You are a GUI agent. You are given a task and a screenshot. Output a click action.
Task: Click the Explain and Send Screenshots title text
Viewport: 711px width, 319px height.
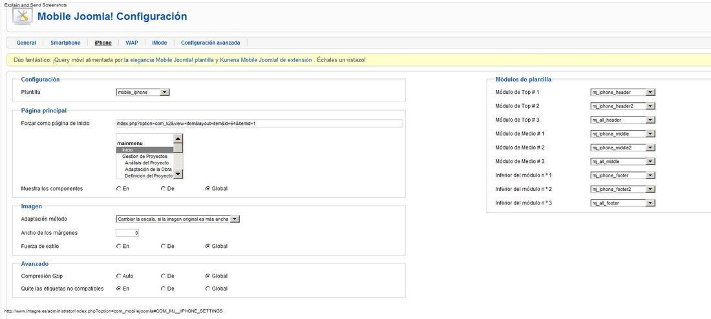pos(36,5)
